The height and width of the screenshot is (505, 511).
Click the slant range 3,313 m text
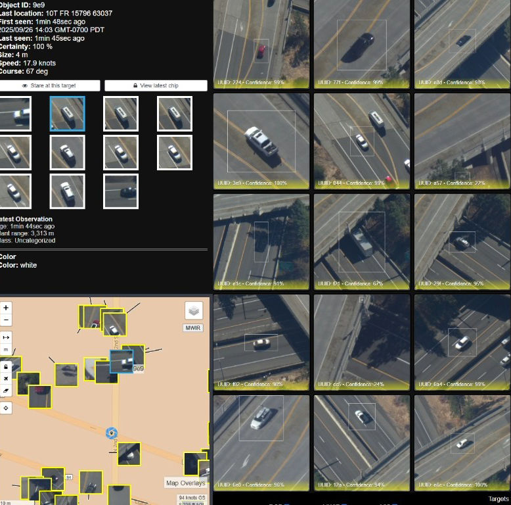click(x=27, y=233)
